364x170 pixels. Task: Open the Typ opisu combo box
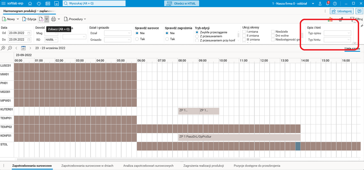click(337, 33)
